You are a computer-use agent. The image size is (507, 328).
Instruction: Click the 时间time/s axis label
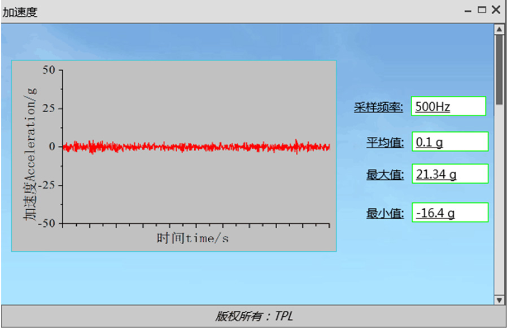point(193,238)
